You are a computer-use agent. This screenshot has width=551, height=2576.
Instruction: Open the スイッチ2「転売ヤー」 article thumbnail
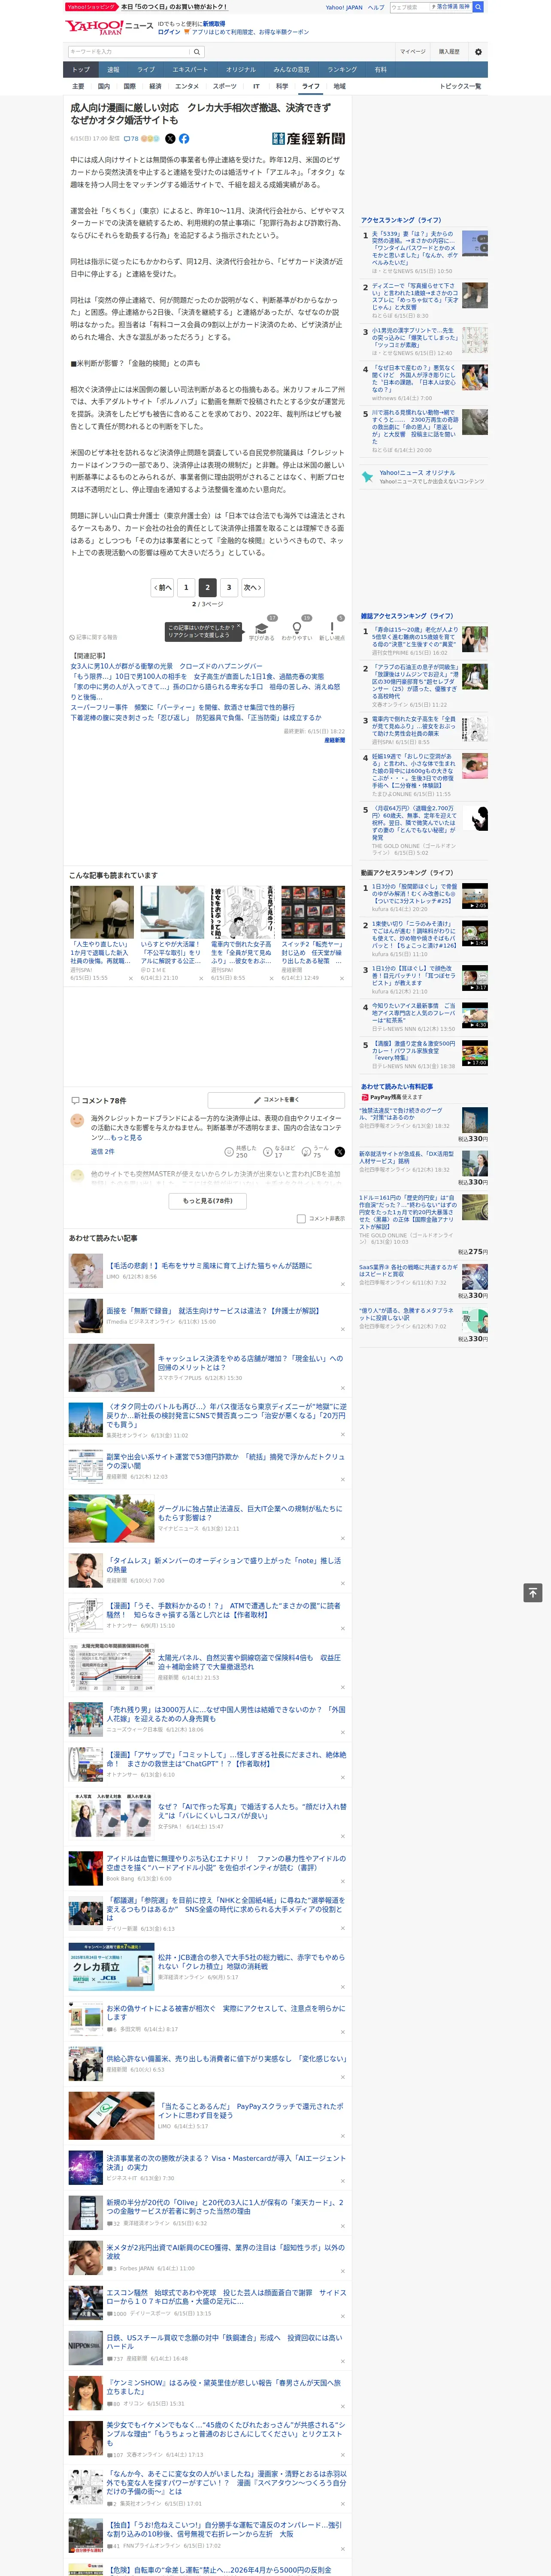coord(313,912)
